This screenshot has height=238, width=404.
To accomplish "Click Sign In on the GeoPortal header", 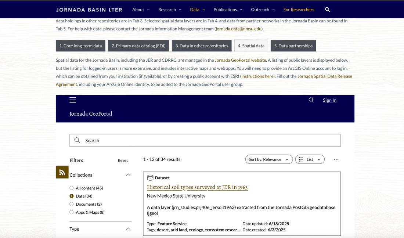I will pyautogui.click(x=329, y=100).
